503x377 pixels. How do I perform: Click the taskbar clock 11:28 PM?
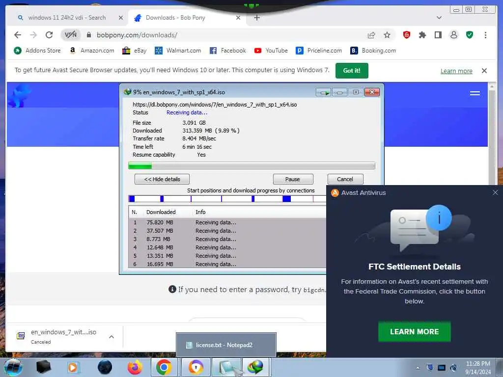coord(478,368)
